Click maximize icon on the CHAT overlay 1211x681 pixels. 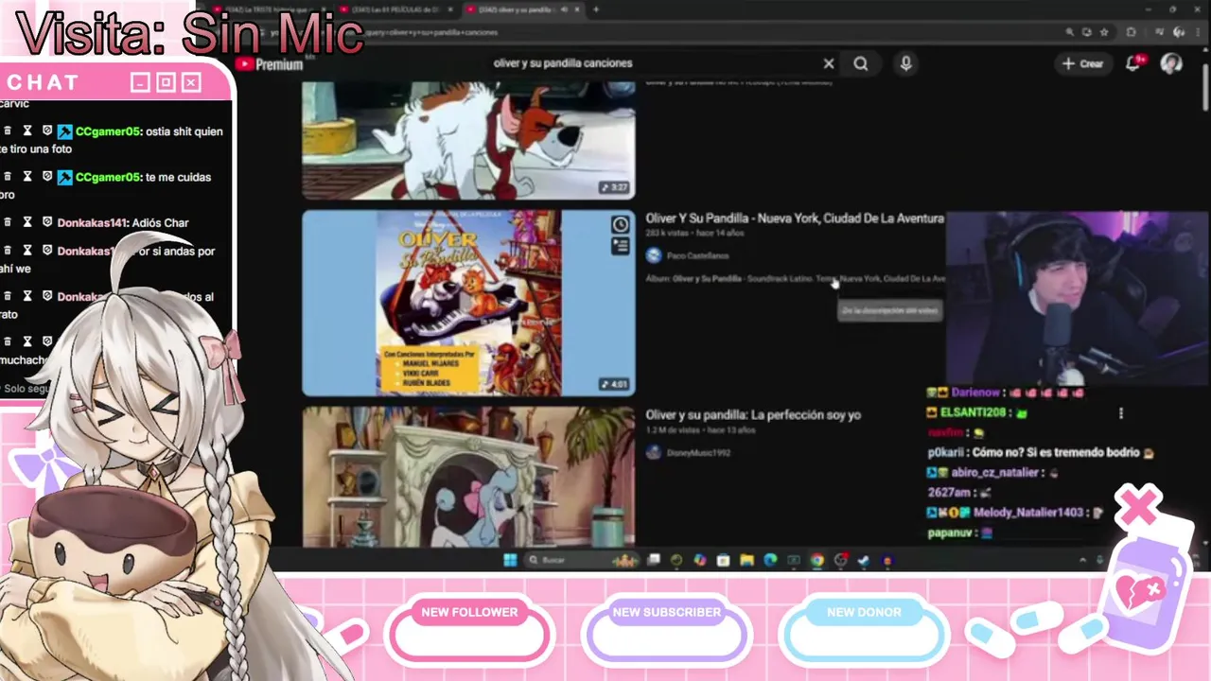[166, 82]
